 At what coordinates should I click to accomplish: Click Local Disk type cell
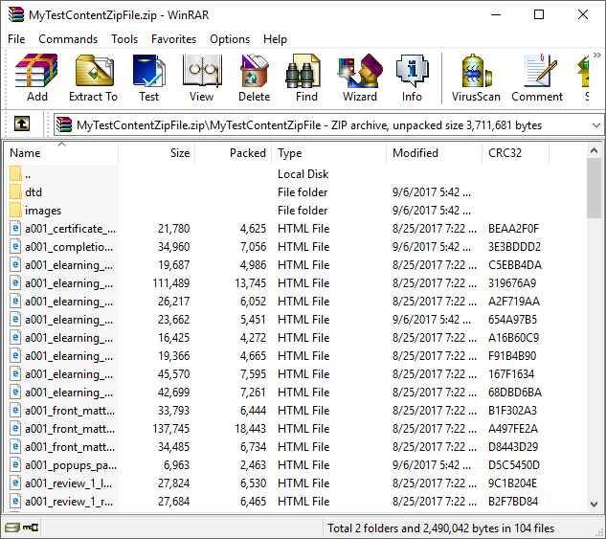pos(303,174)
